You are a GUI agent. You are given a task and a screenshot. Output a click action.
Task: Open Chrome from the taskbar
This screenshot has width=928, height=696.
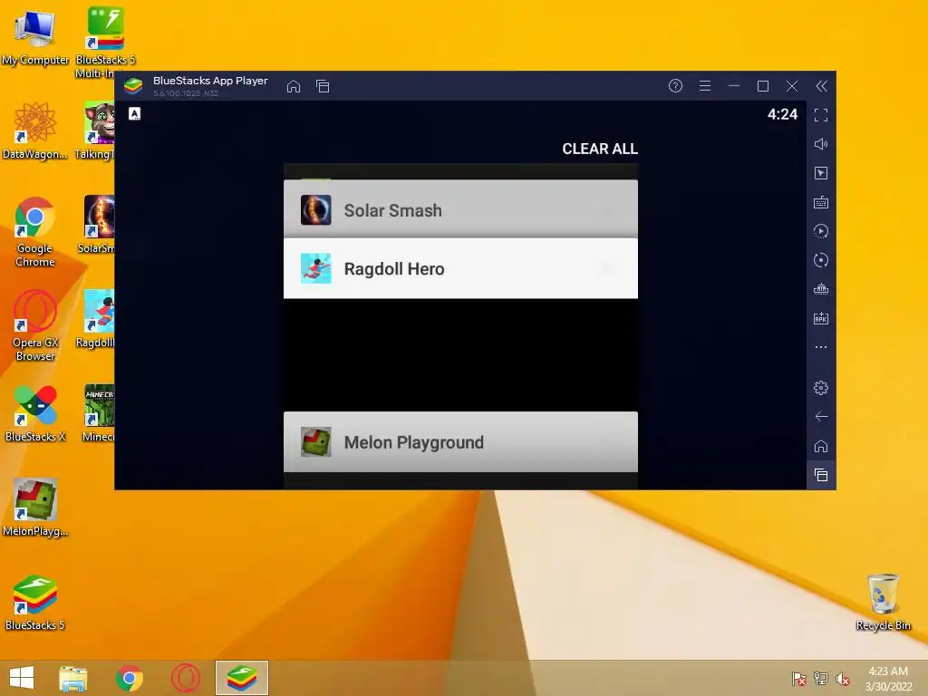click(x=130, y=678)
